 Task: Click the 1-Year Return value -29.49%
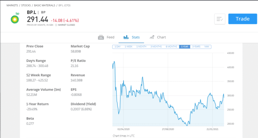tap(32, 109)
